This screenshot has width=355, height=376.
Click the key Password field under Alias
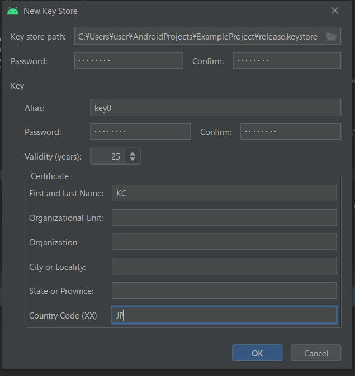point(140,132)
